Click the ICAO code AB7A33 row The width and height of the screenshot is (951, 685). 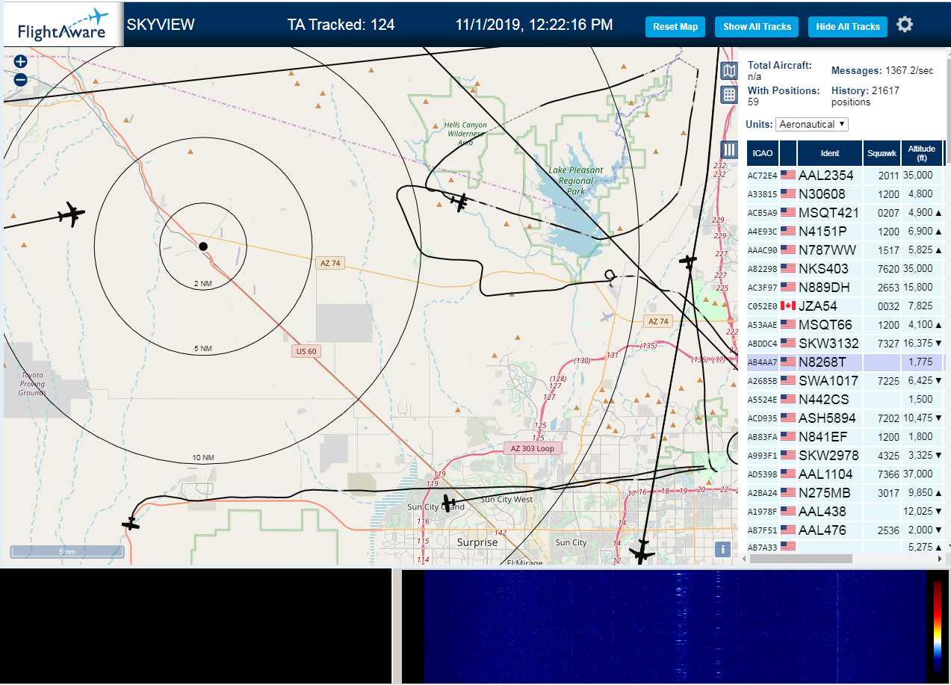845,547
